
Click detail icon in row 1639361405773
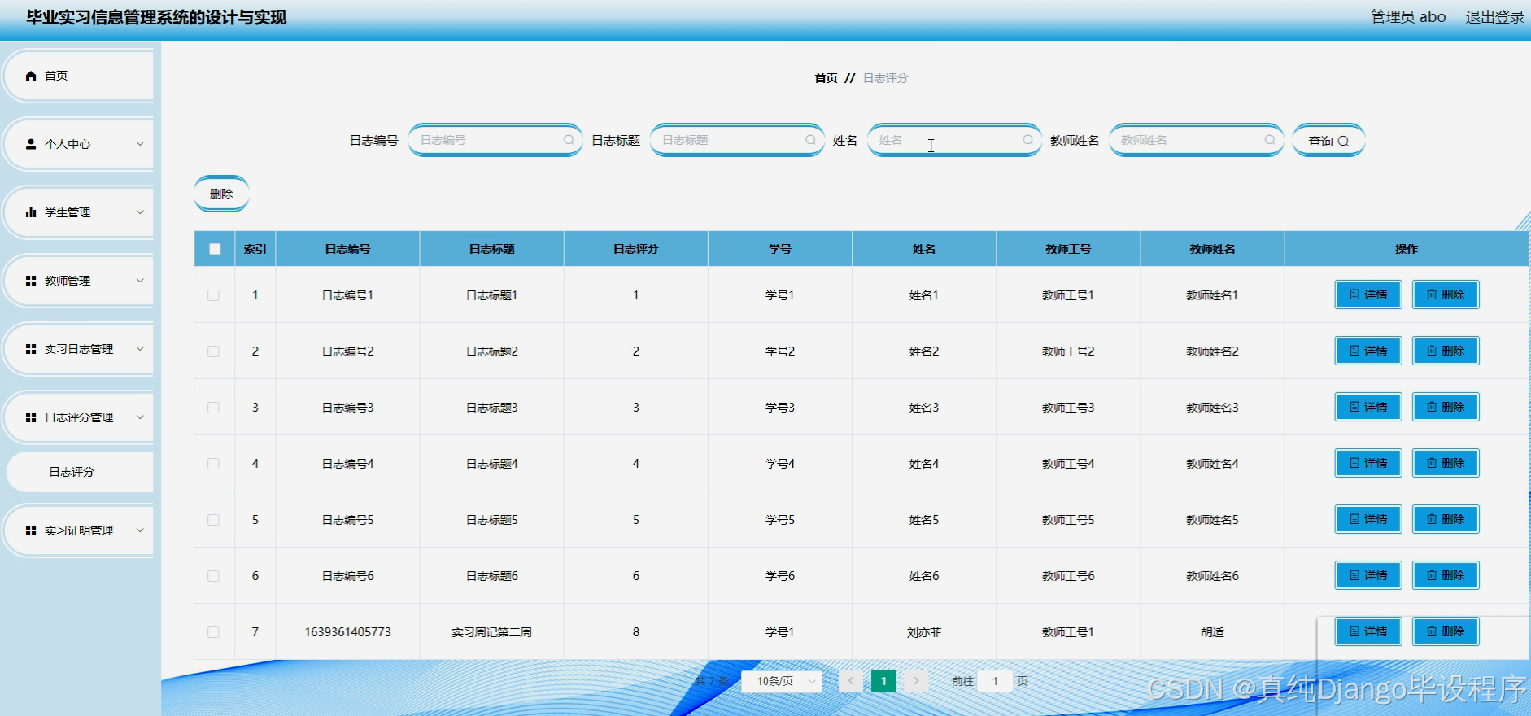(1354, 631)
